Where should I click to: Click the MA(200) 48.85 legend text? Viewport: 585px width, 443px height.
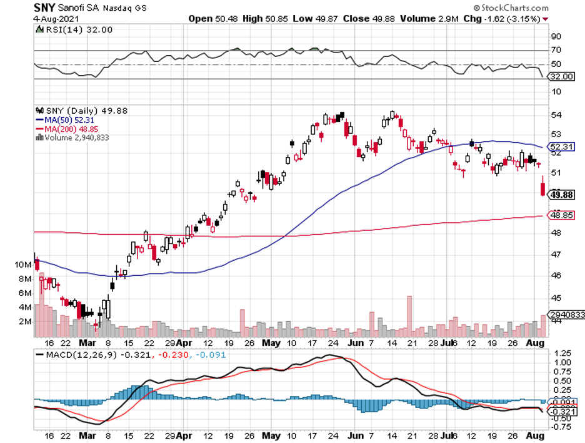(x=71, y=130)
